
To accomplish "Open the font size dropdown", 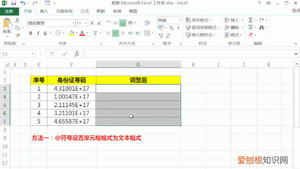I will (86, 23).
